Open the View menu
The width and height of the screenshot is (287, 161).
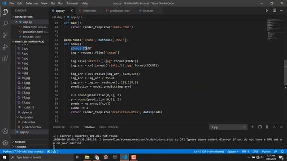click(44, 3)
